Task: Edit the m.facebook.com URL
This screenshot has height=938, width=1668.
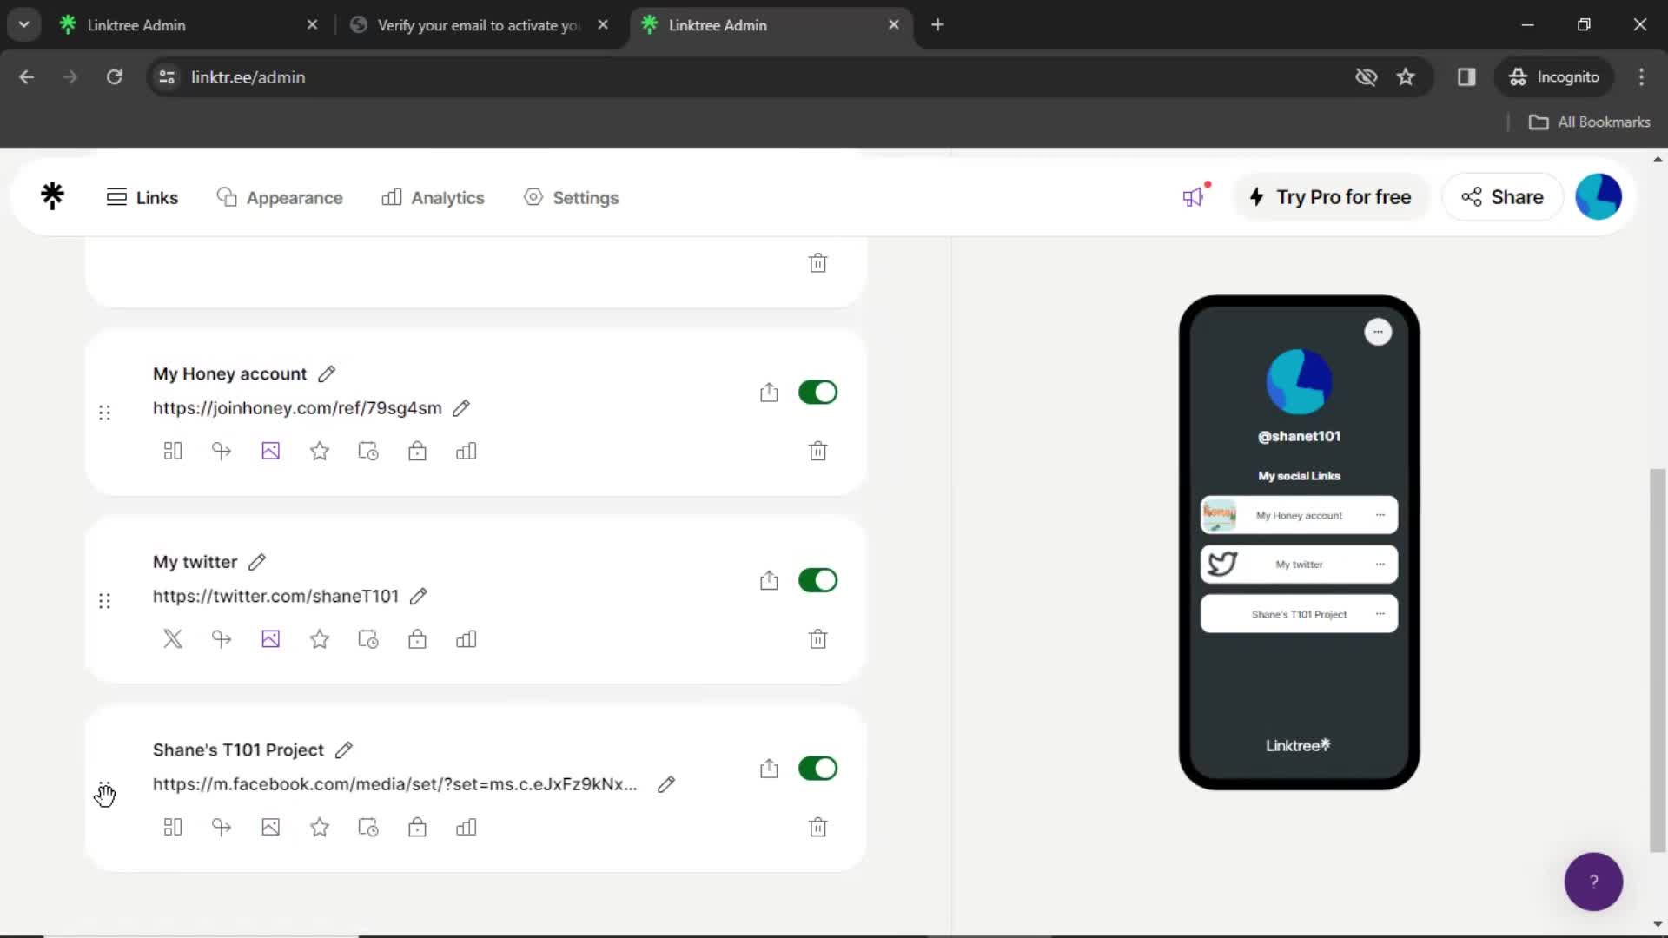Action: coord(666,784)
